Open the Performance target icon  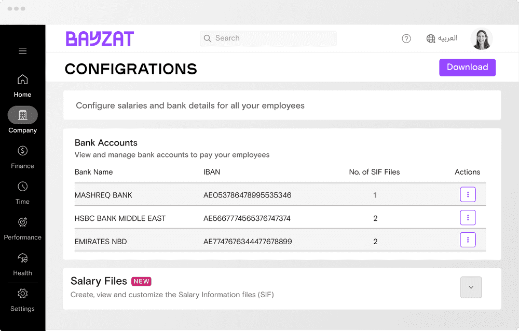(22, 222)
